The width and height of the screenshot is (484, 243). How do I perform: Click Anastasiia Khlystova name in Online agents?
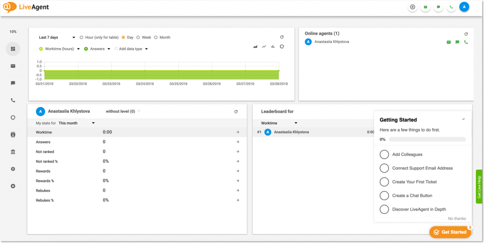(332, 41)
